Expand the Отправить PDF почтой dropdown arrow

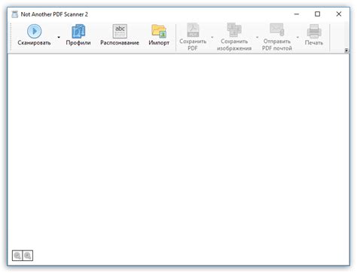pyautogui.click(x=297, y=37)
